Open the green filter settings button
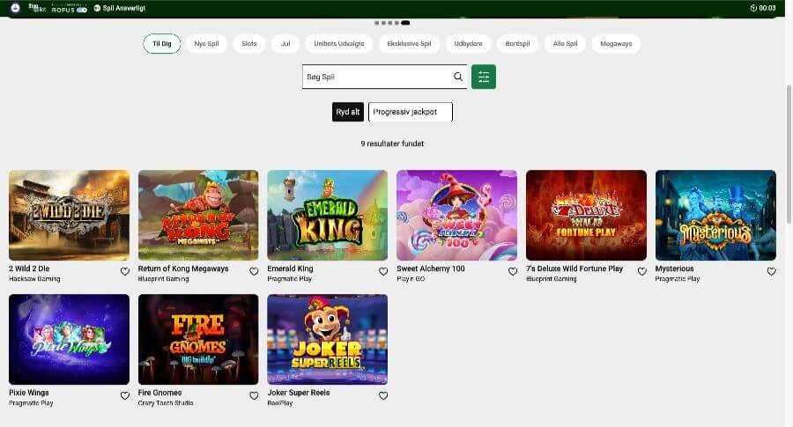 [484, 77]
